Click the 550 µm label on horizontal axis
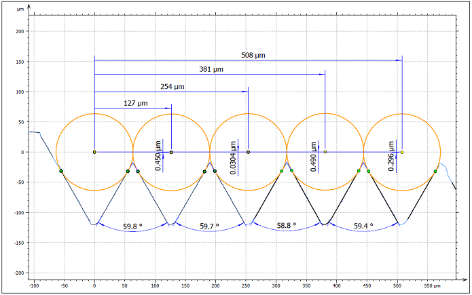 [432, 286]
